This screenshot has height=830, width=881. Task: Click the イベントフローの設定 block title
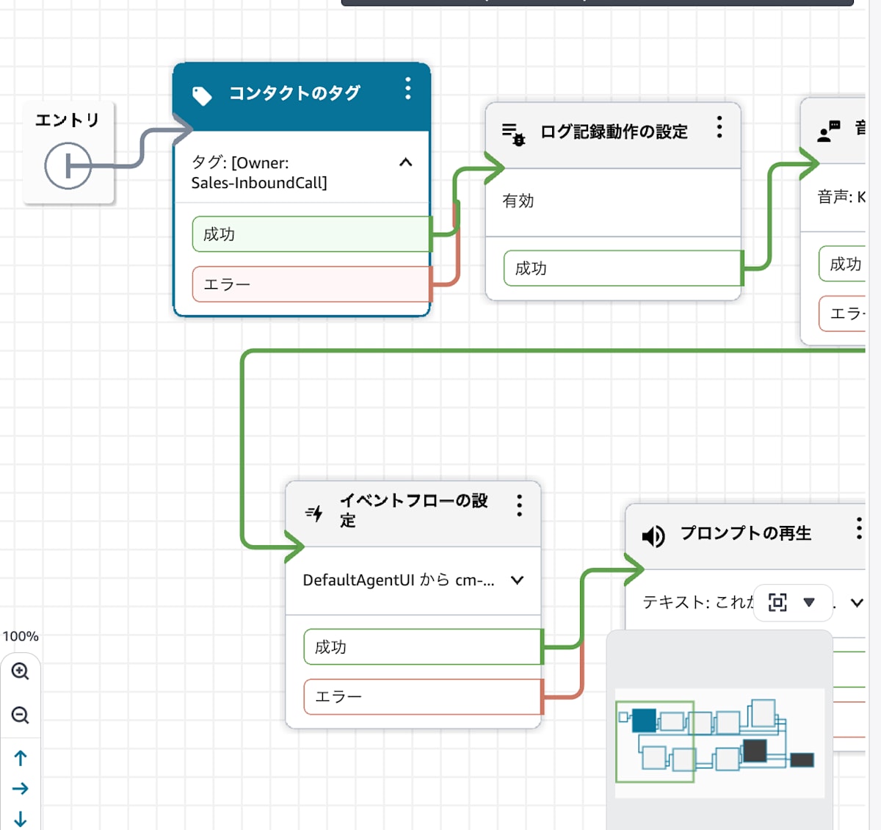coord(413,510)
